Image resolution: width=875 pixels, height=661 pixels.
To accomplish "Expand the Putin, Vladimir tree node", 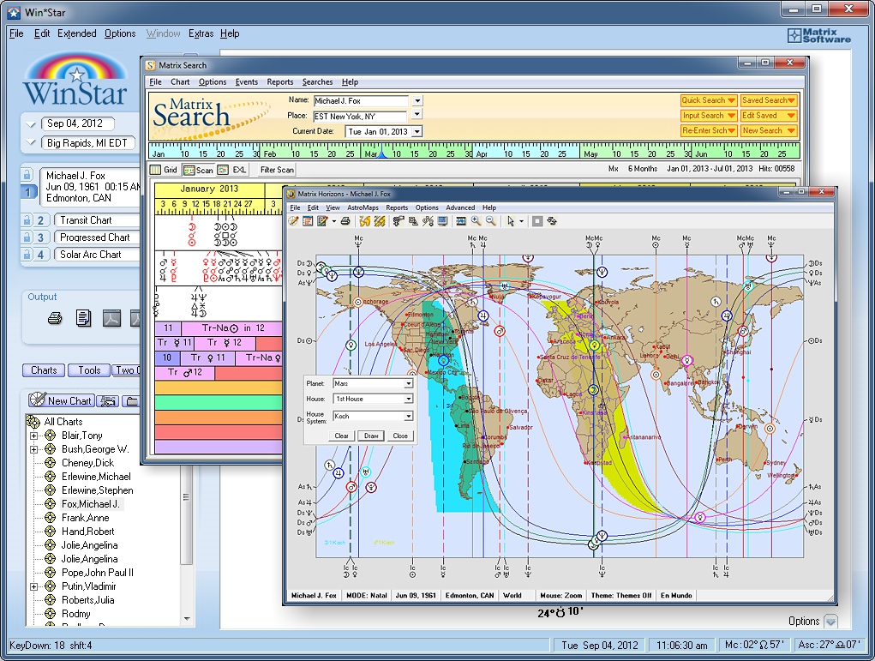I will [x=33, y=586].
